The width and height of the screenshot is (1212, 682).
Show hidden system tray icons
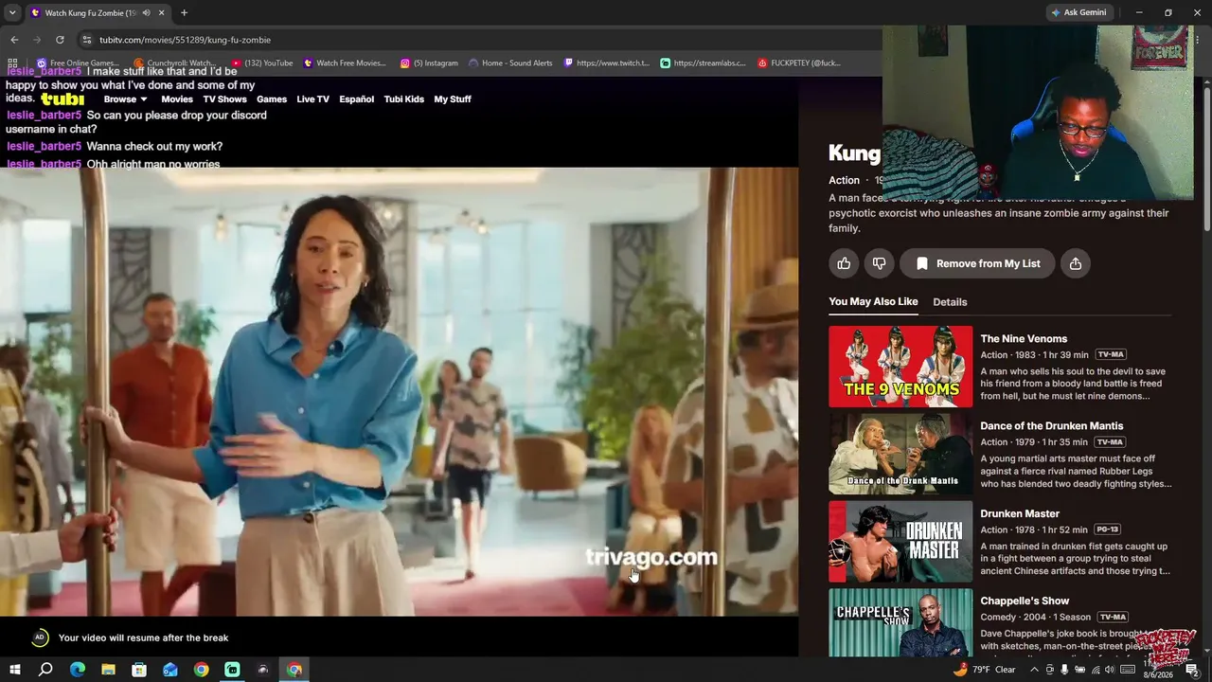pos(1034,670)
